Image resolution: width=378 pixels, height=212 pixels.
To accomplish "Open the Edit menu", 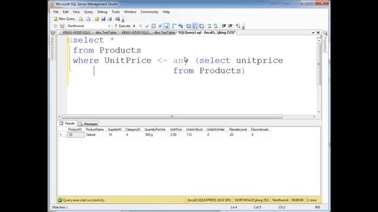I will pos(66,12).
